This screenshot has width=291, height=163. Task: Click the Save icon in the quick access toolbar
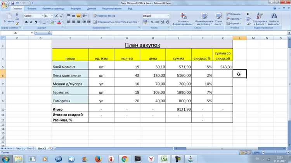[x=12, y=3]
